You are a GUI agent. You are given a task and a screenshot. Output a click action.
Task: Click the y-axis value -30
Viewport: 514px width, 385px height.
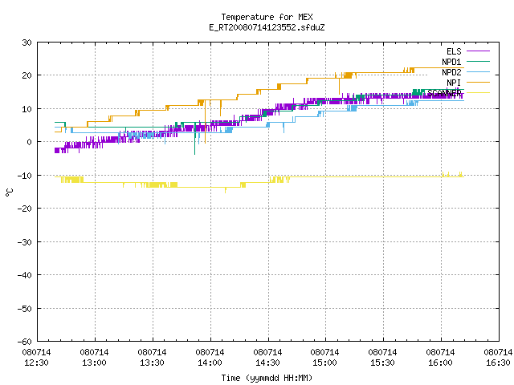pyautogui.click(x=25, y=242)
